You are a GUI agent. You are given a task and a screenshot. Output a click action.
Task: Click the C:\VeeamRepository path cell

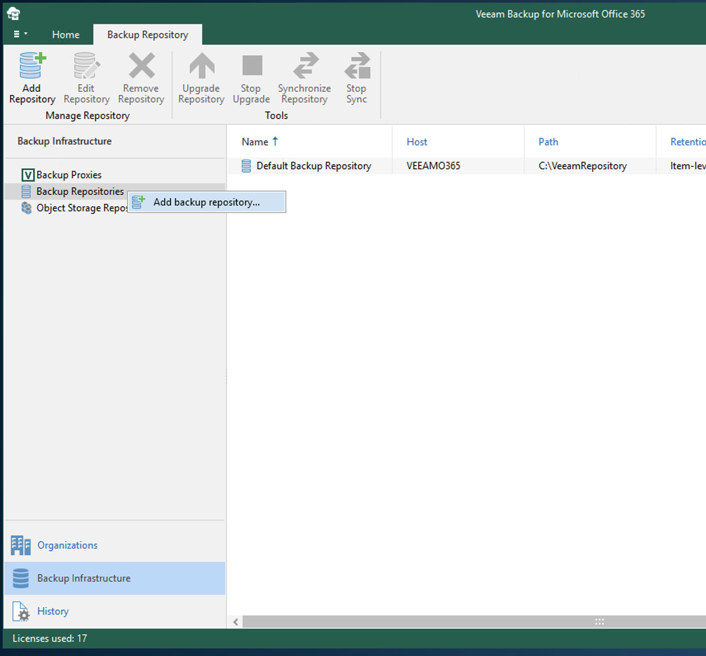[x=583, y=166]
